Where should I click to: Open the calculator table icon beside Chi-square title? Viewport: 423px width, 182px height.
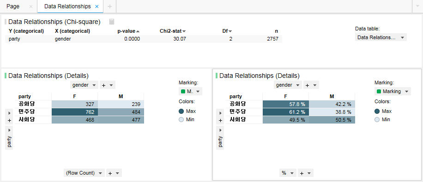(x=112, y=22)
